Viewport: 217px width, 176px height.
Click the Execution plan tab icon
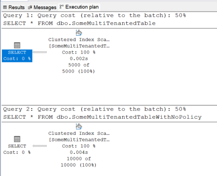62,7
